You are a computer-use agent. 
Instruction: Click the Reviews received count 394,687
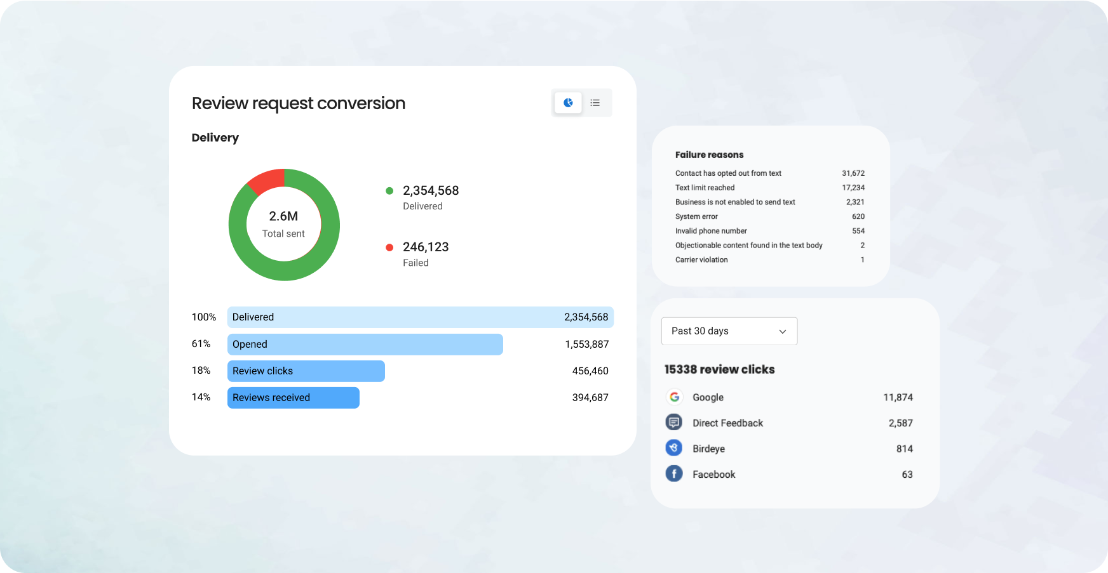click(590, 397)
